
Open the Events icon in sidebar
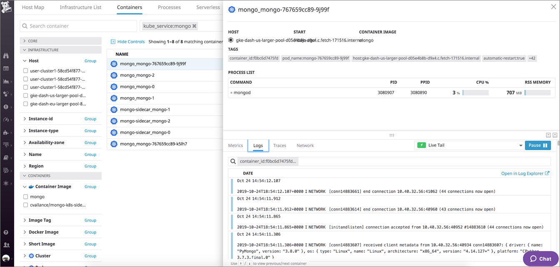tap(6, 69)
